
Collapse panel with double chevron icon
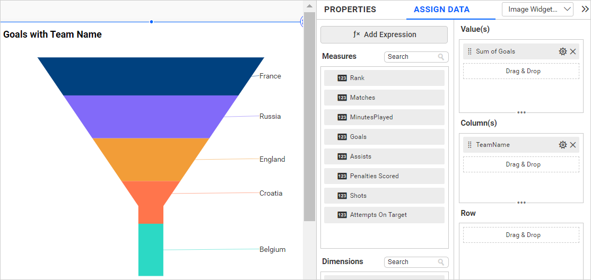coord(585,9)
